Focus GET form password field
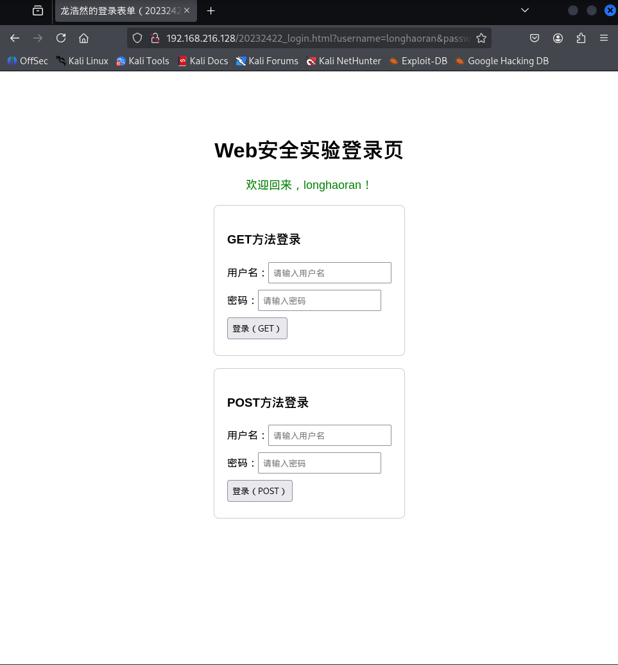This screenshot has height=665, width=618. click(320, 300)
